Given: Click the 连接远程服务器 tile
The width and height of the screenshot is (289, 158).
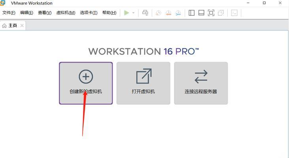Looking at the screenshot, I should click(201, 83).
